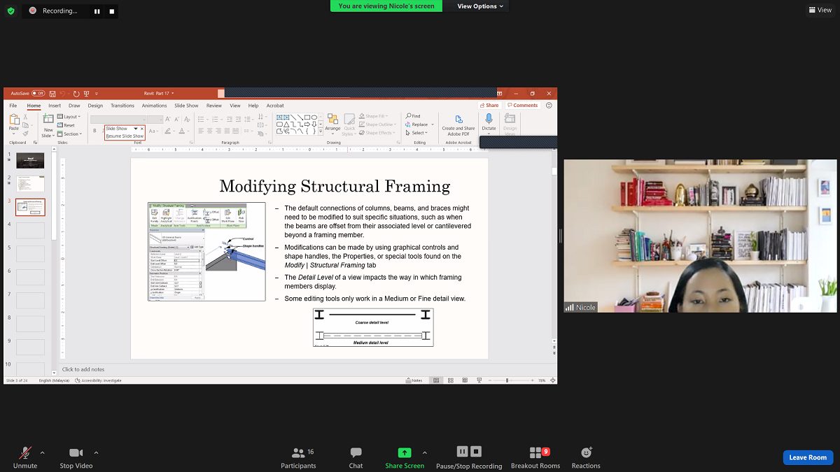Click the New Slide icon

pyautogui.click(x=48, y=120)
